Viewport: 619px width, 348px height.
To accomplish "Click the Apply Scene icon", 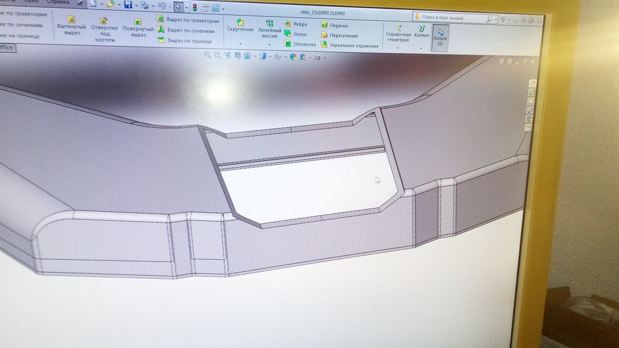I will click(303, 58).
